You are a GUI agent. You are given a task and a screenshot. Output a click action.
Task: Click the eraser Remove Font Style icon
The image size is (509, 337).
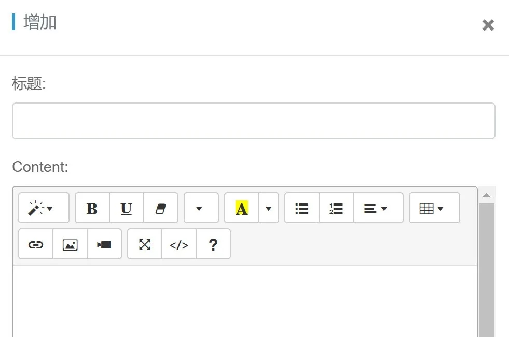click(x=160, y=208)
